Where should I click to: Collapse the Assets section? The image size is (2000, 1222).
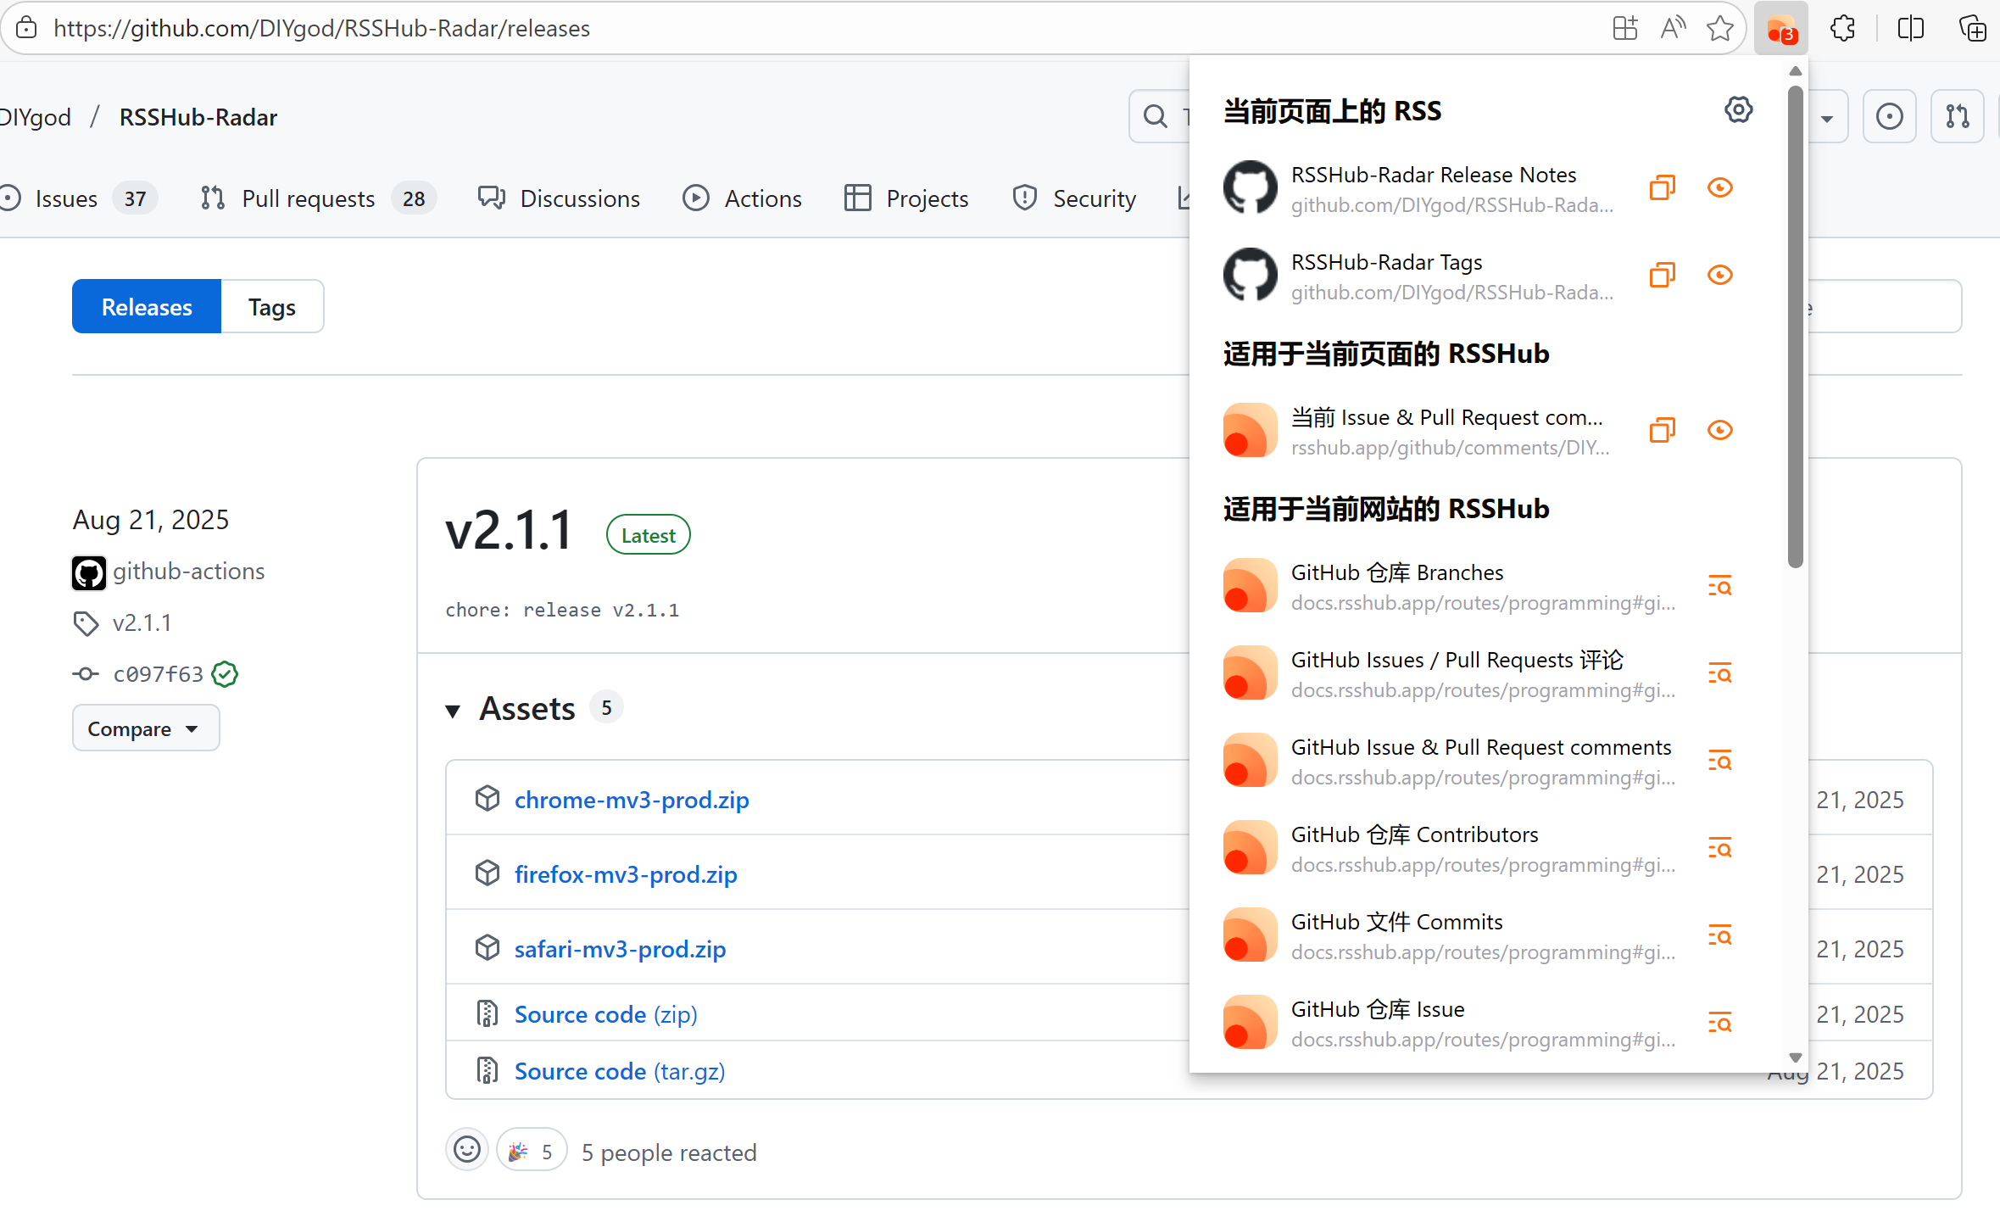click(x=454, y=710)
